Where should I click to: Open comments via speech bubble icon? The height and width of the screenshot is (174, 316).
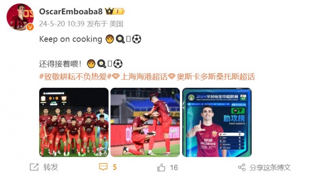(103, 167)
